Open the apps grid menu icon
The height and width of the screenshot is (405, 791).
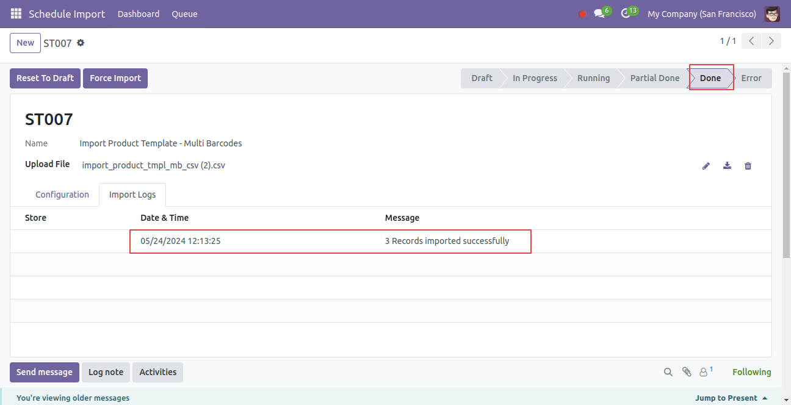(16, 13)
